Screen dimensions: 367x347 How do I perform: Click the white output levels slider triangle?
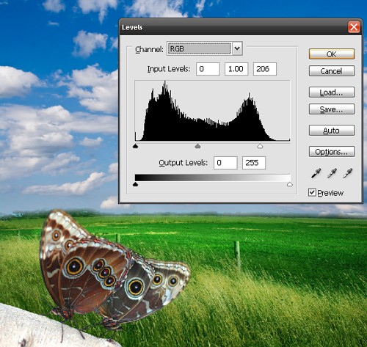[290, 184]
